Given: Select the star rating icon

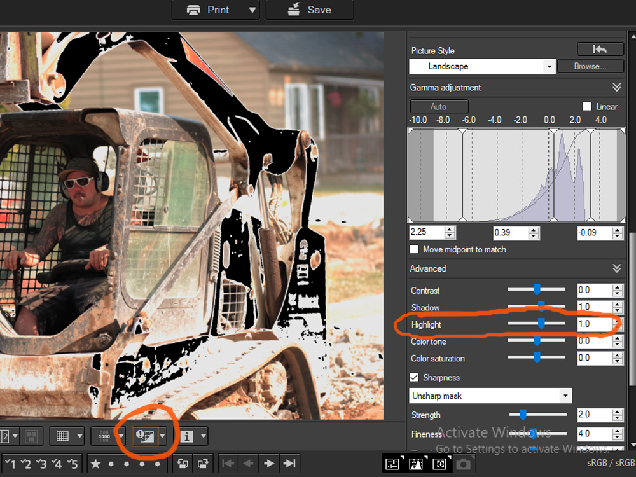Looking at the screenshot, I should pos(95,464).
